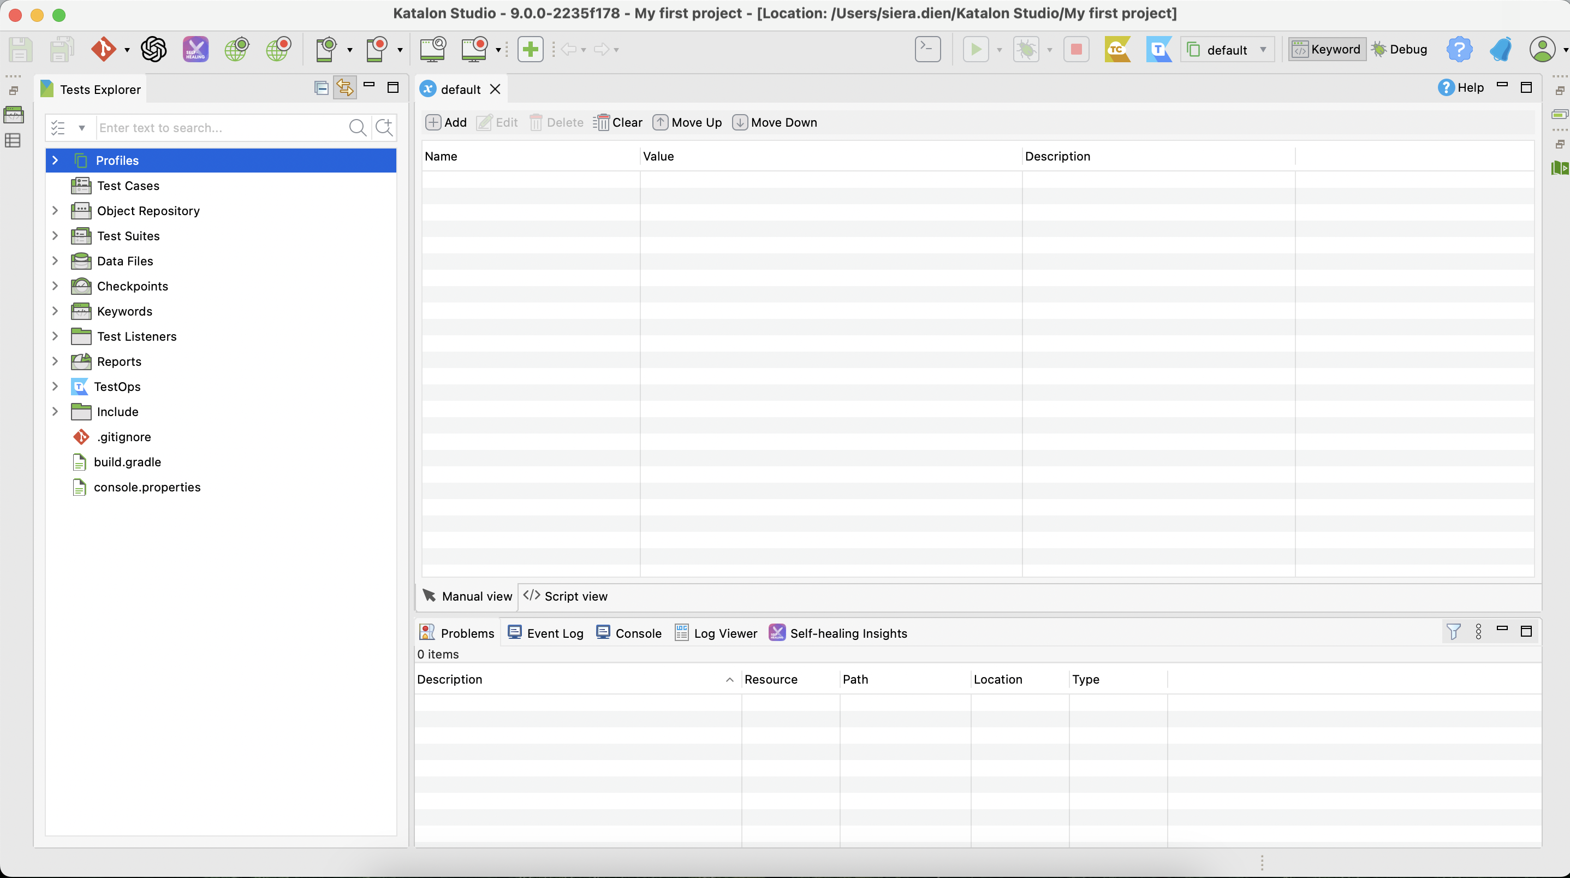The image size is (1570, 878).
Task: Expand the Profiles tree node
Action: [x=55, y=161]
